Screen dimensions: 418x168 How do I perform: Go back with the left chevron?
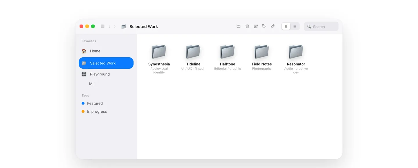pyautogui.click(x=109, y=27)
